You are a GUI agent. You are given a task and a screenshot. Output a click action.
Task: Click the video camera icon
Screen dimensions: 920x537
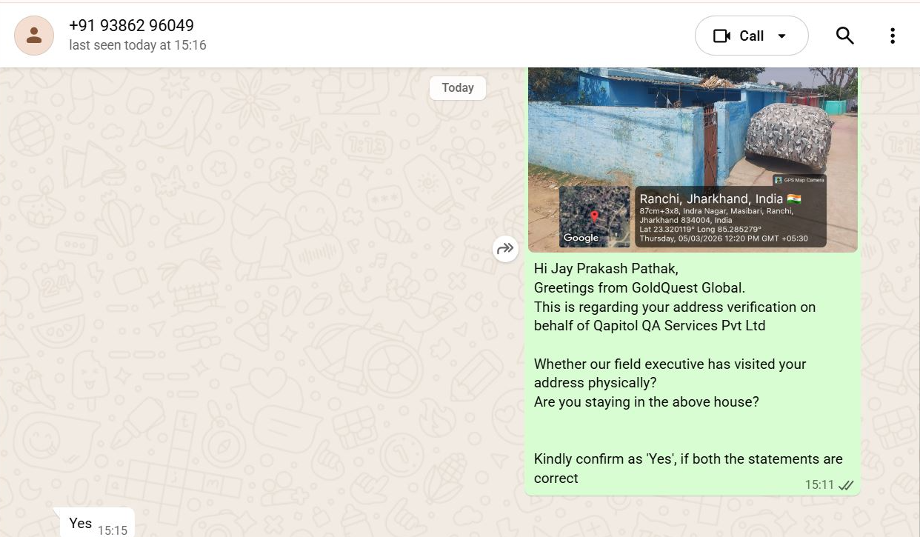(x=721, y=36)
